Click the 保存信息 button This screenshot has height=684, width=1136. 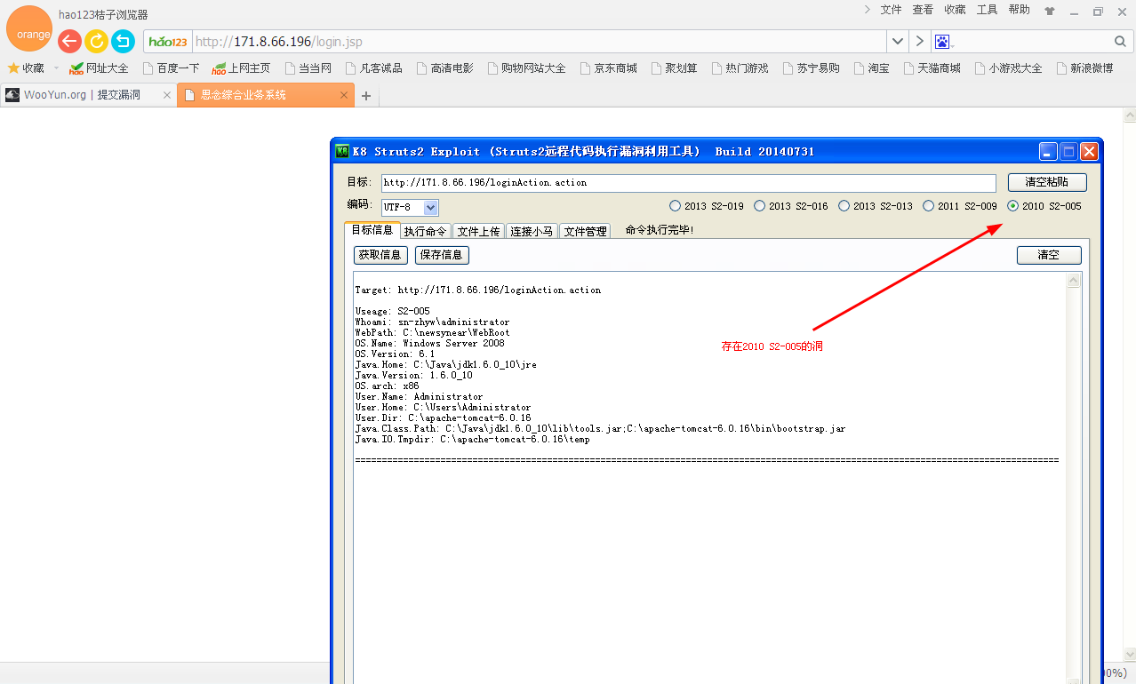click(442, 255)
